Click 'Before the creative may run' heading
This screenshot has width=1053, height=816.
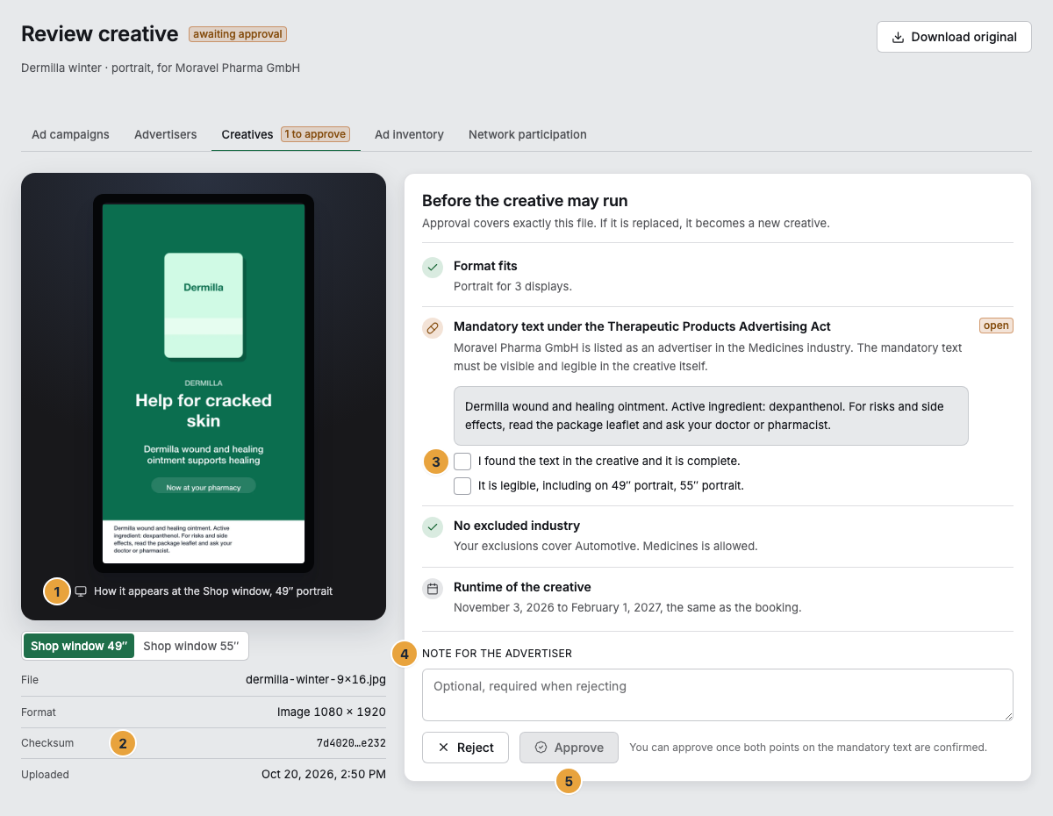(x=525, y=201)
